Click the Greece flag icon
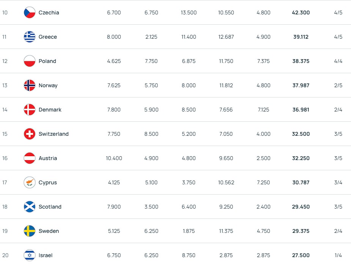This screenshot has height=267, width=351. (x=30, y=37)
